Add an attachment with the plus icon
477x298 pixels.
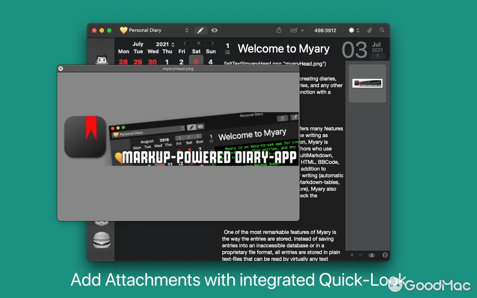point(351,255)
